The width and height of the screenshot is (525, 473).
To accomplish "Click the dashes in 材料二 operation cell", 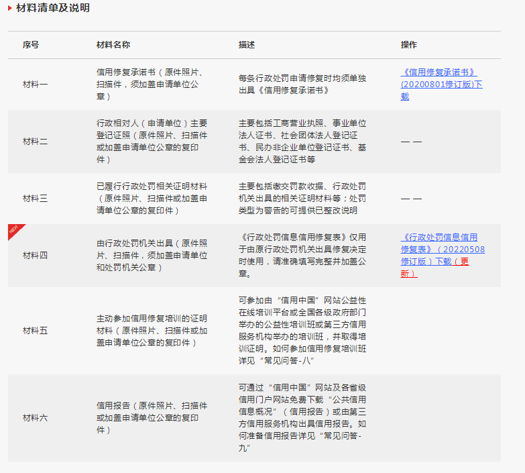I will pos(411,142).
